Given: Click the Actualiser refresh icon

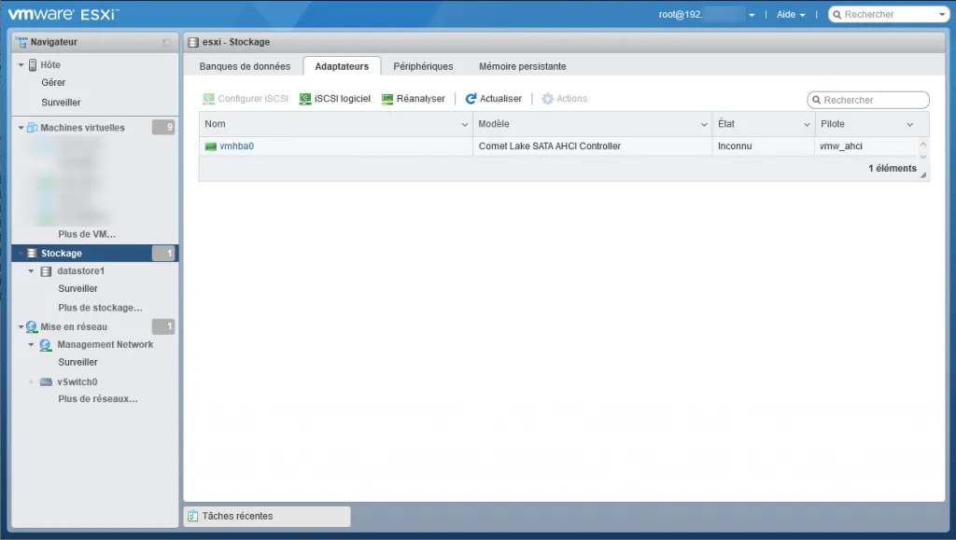Looking at the screenshot, I should pyautogui.click(x=471, y=99).
